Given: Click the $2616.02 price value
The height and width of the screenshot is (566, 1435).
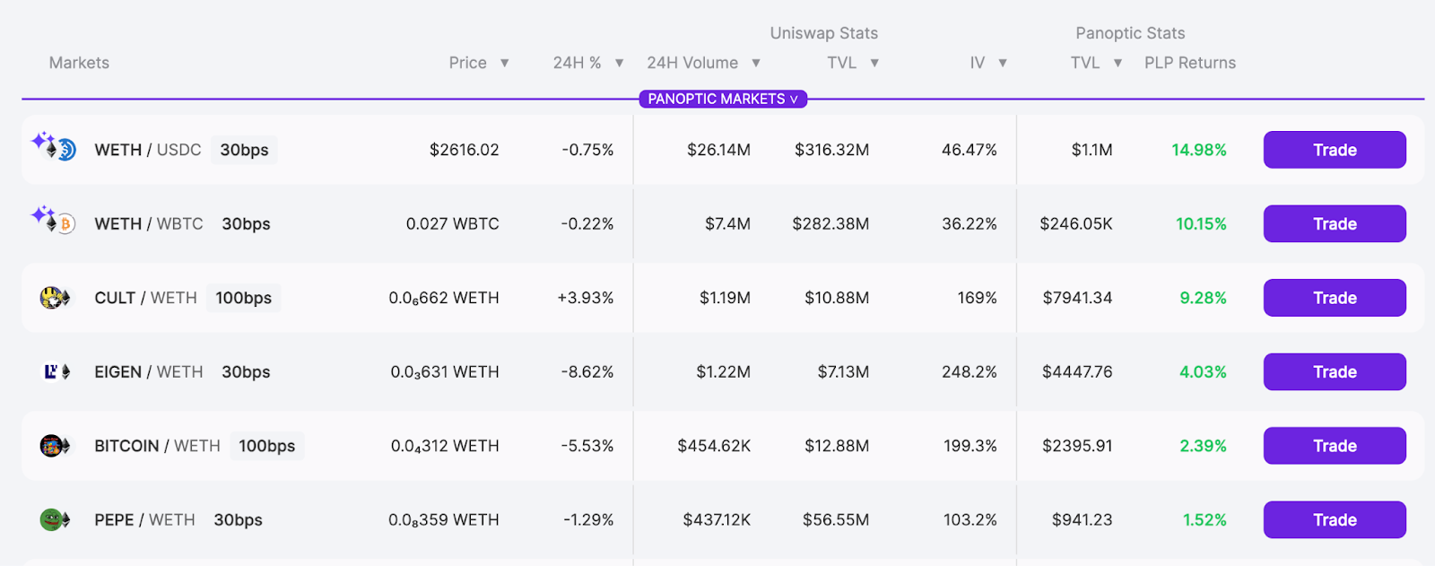Looking at the screenshot, I should click(464, 150).
